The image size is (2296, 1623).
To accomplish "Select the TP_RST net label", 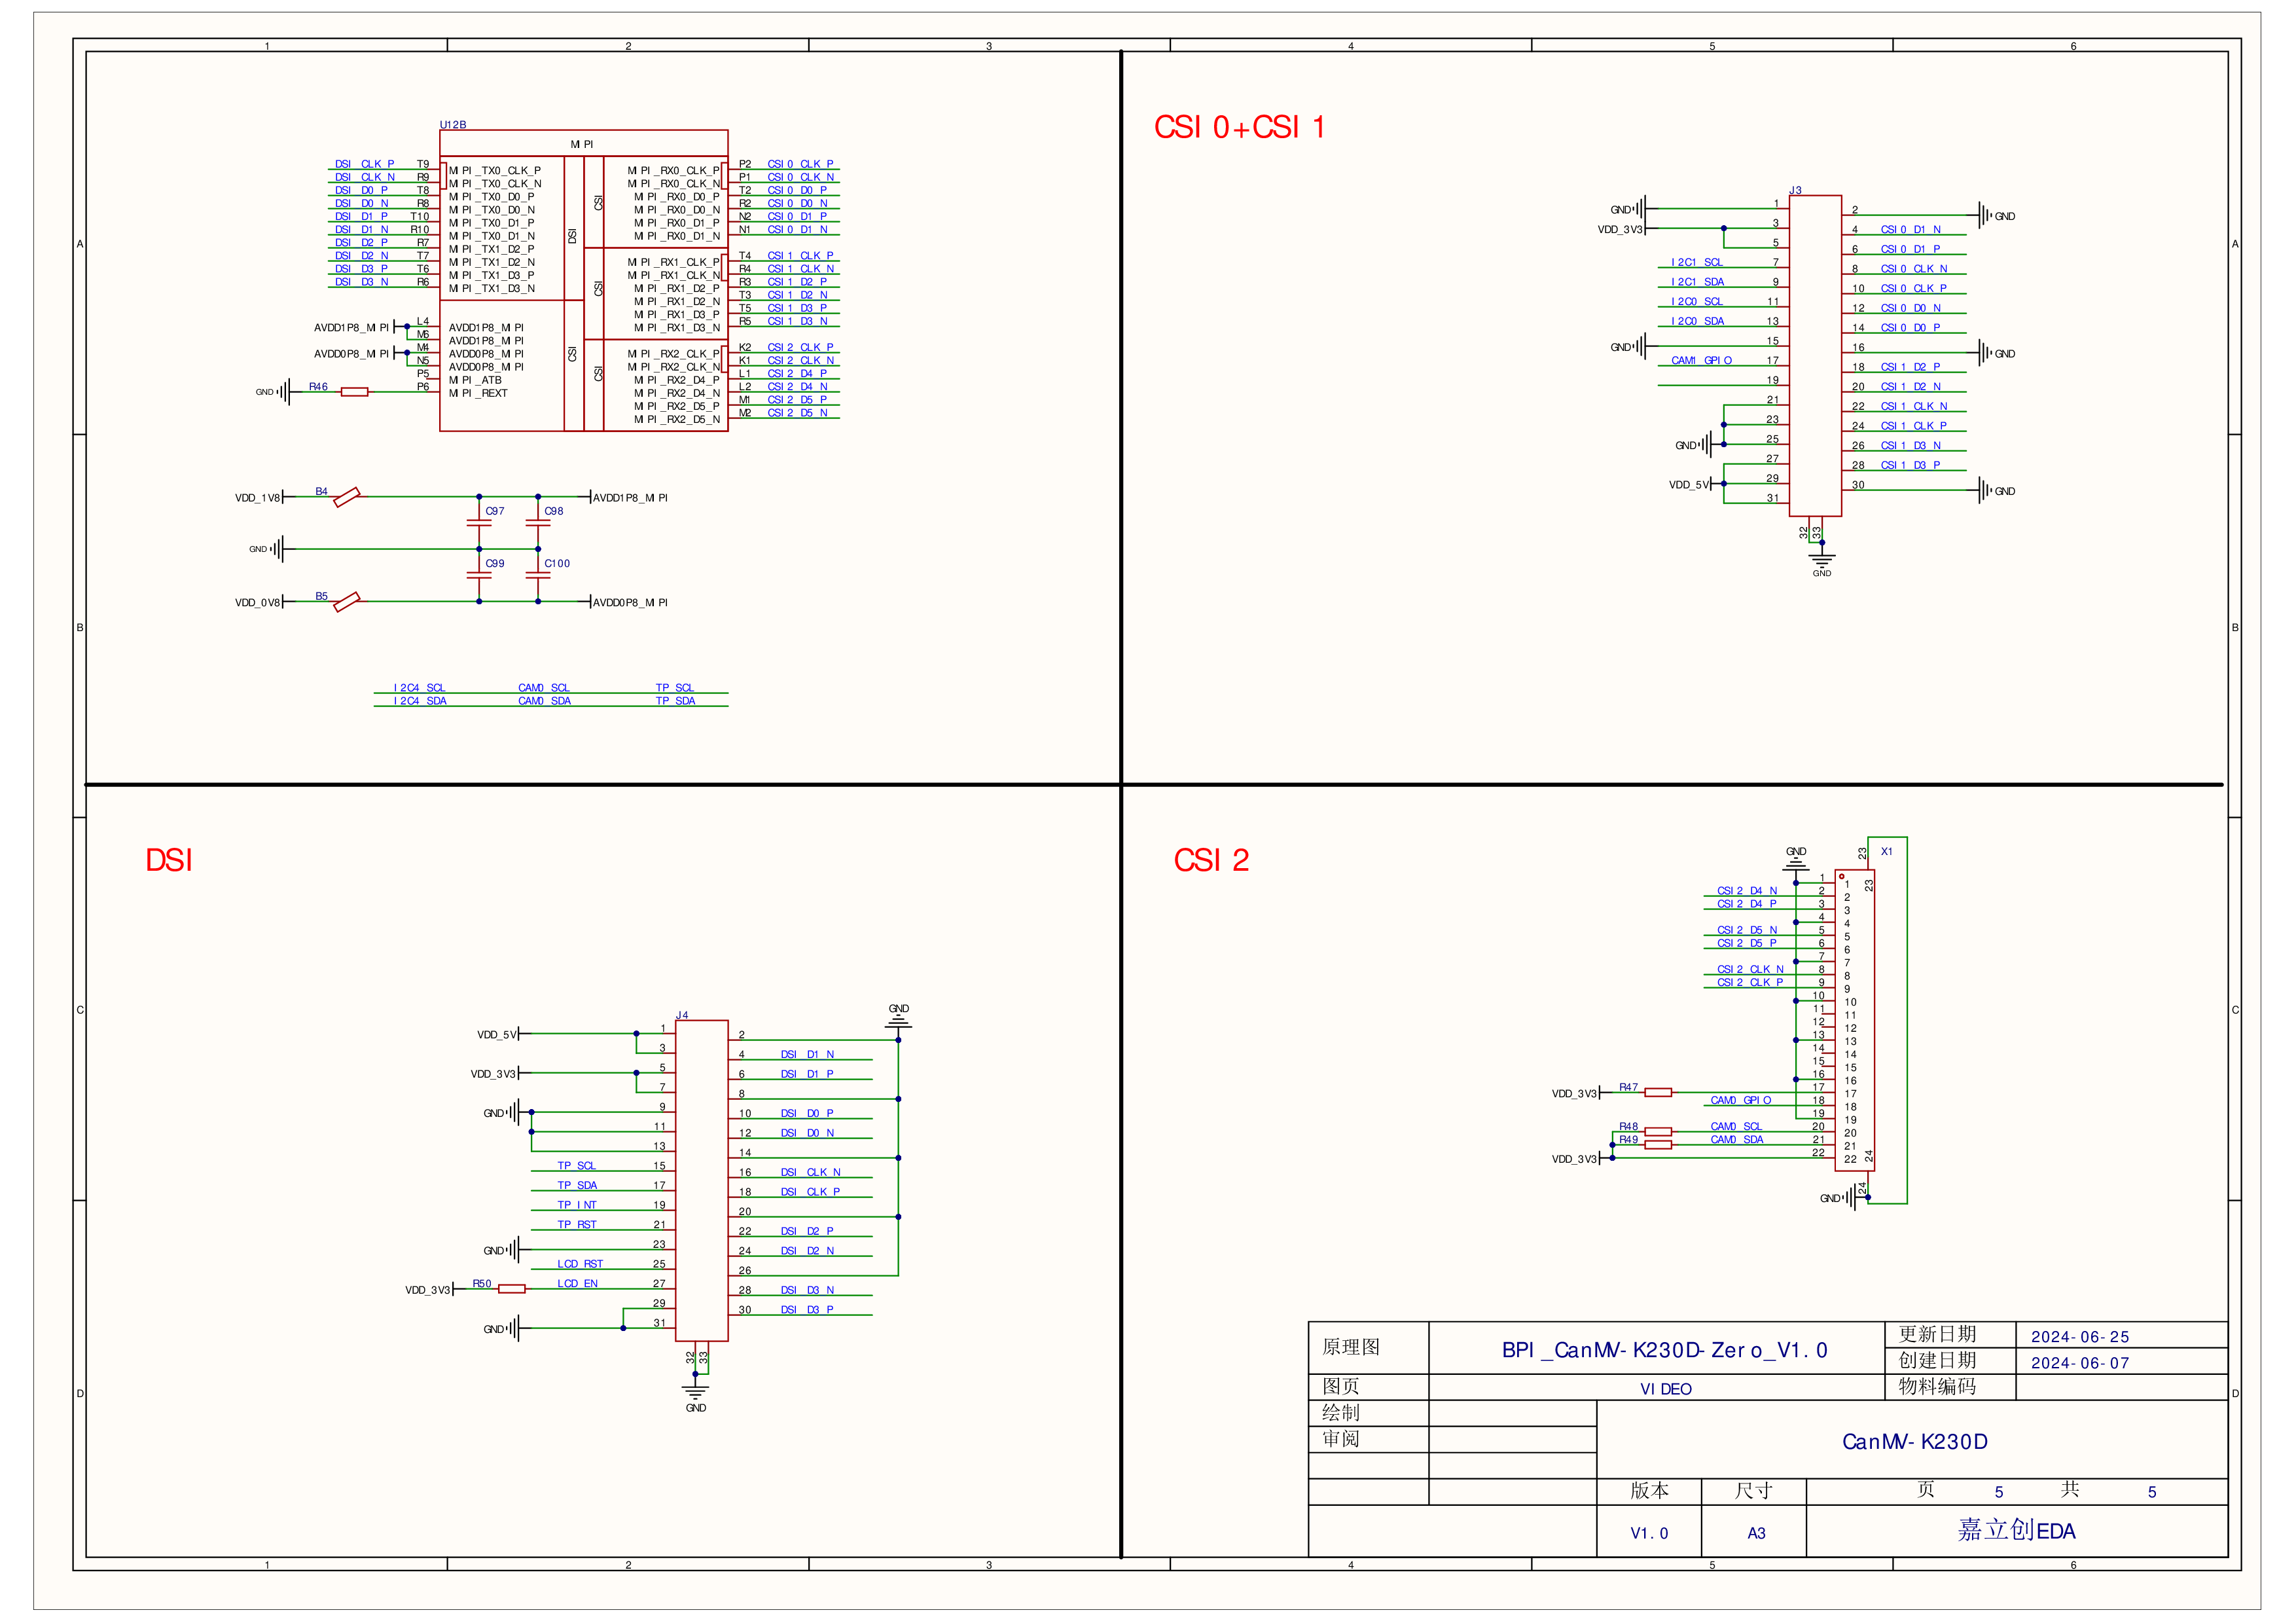I will pyautogui.click(x=577, y=1225).
